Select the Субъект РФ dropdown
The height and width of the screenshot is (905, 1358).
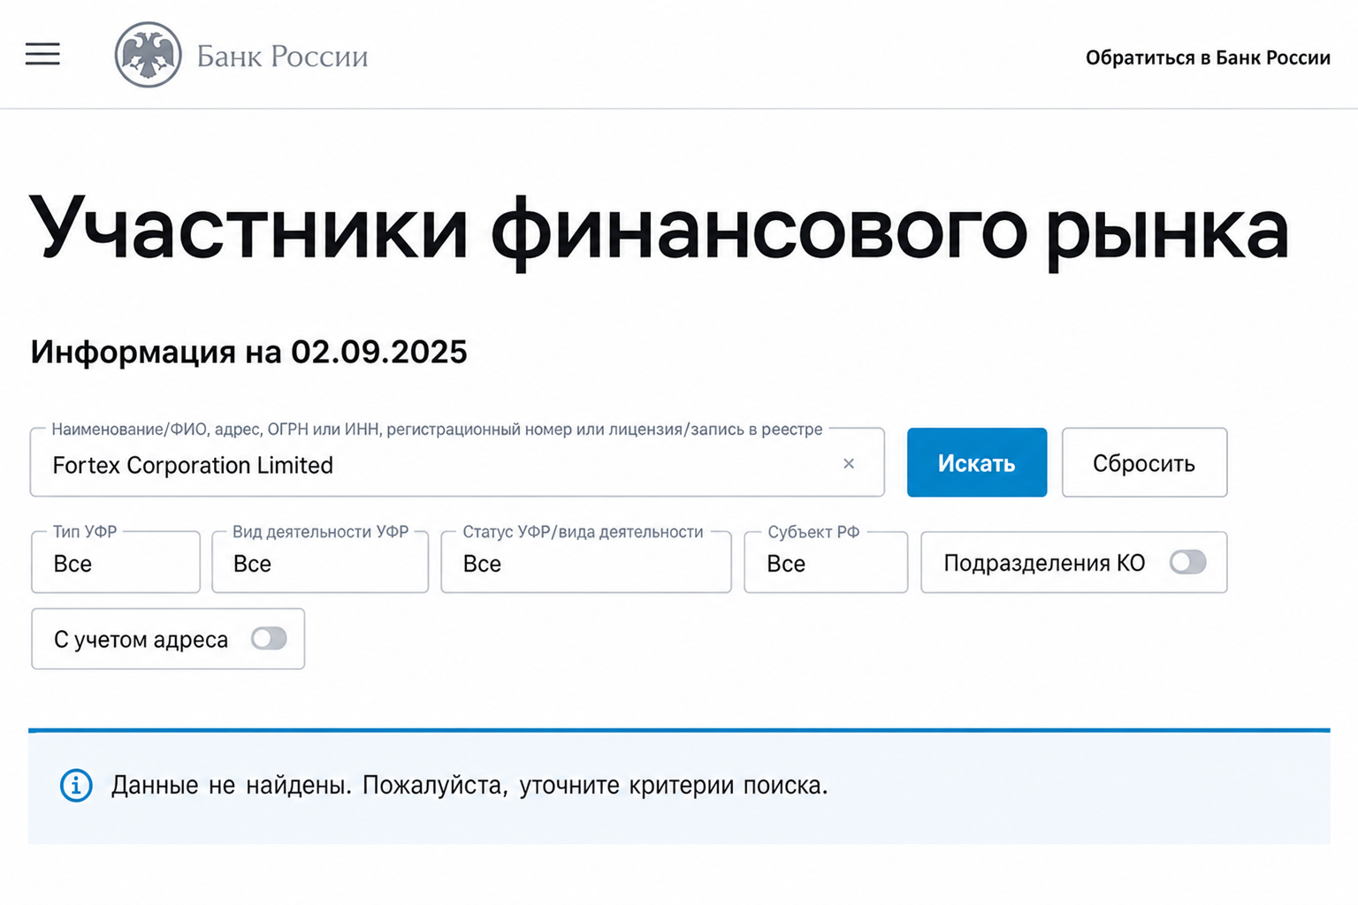coord(826,562)
